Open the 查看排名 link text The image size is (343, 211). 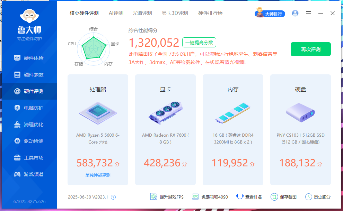[253, 197]
